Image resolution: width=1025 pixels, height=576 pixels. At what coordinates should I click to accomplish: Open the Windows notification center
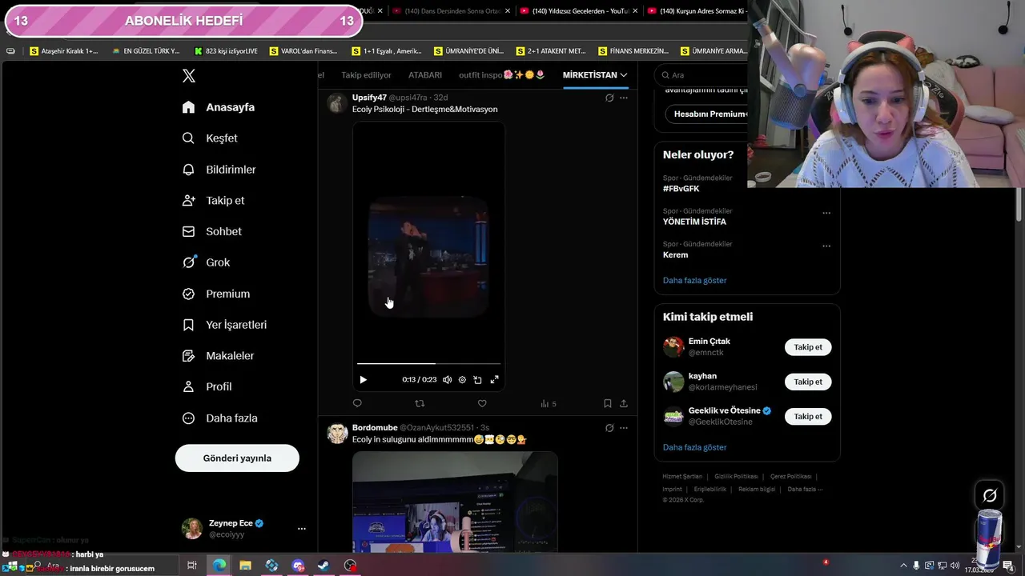(1008, 566)
